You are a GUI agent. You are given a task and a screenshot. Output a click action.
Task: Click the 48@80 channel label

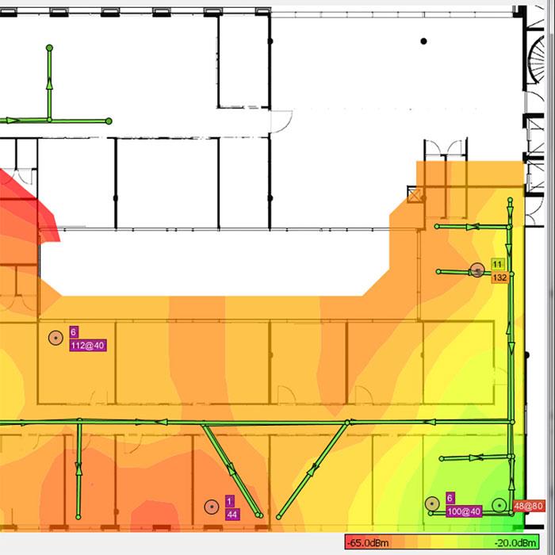[x=529, y=506]
